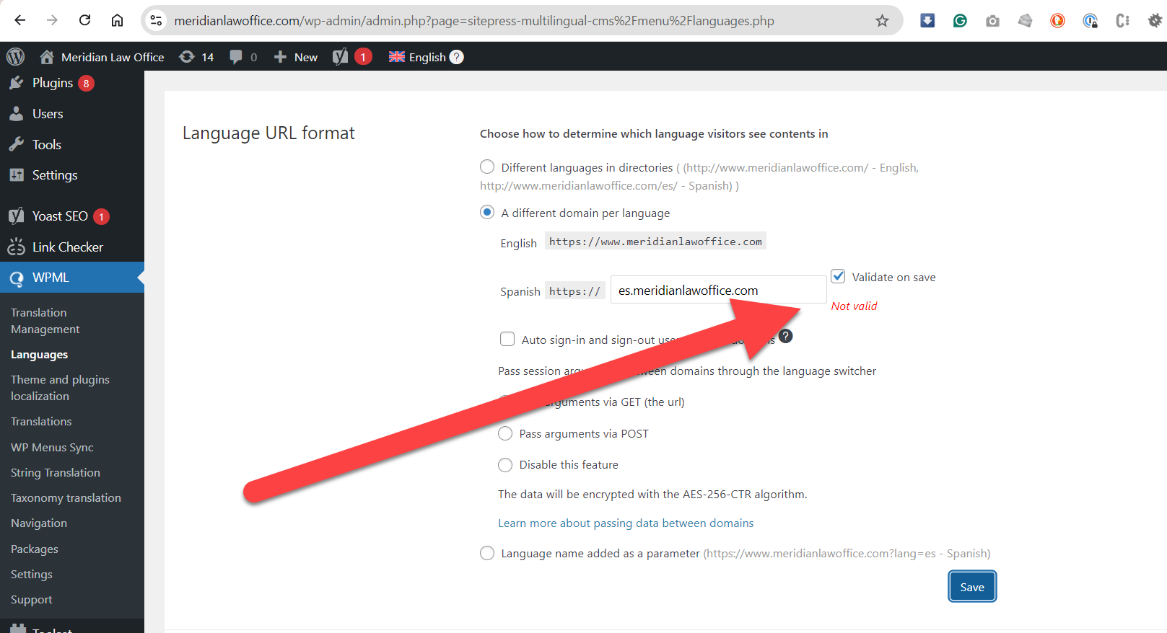Open WPML Navigation submenu
Viewport: 1167px width, 633px height.
(x=39, y=523)
